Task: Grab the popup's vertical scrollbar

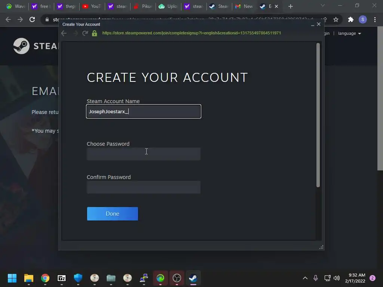Action: pos(318,115)
